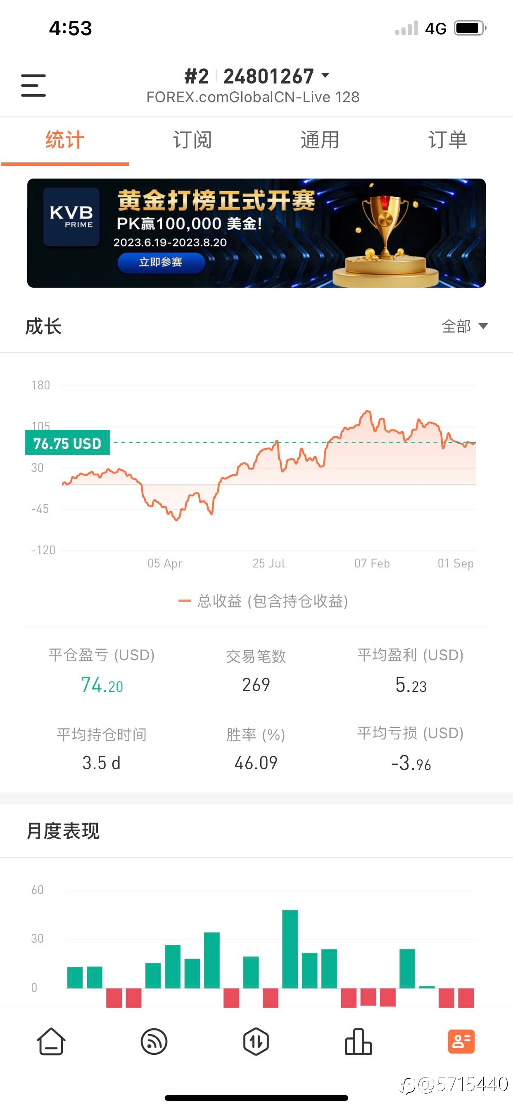Switch to the 订阅 tab
Screen dimensions: 513x1111
tap(192, 140)
